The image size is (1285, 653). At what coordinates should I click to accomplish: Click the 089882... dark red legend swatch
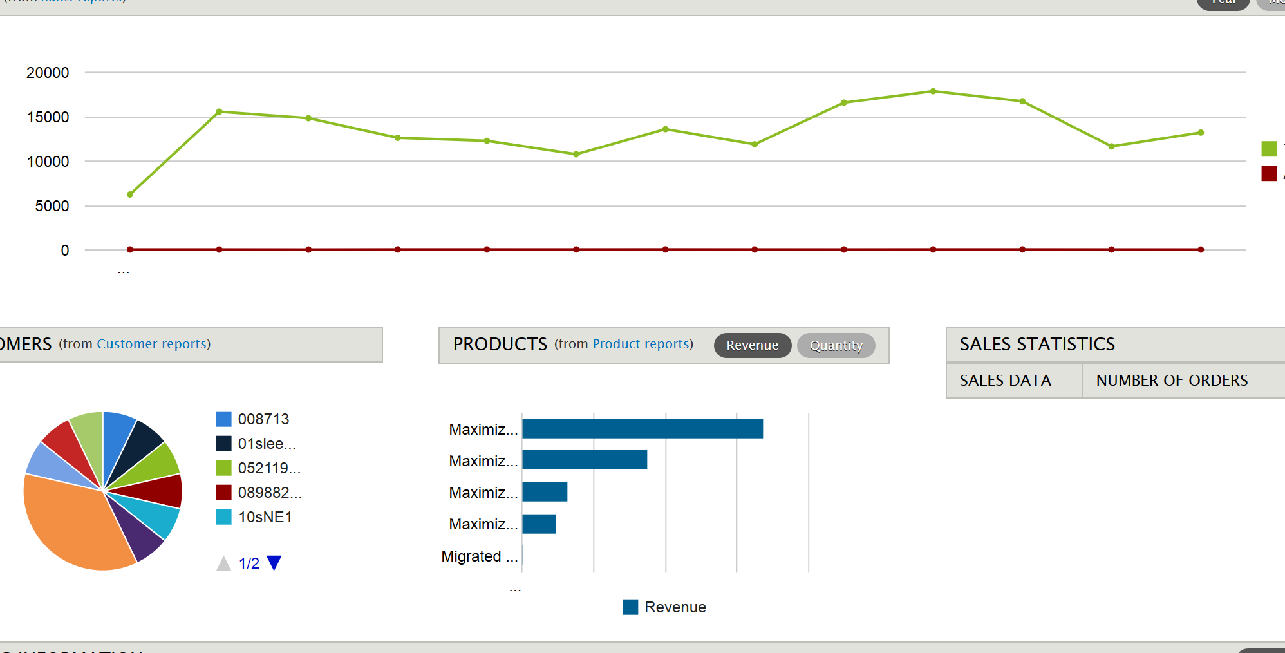pyautogui.click(x=223, y=493)
